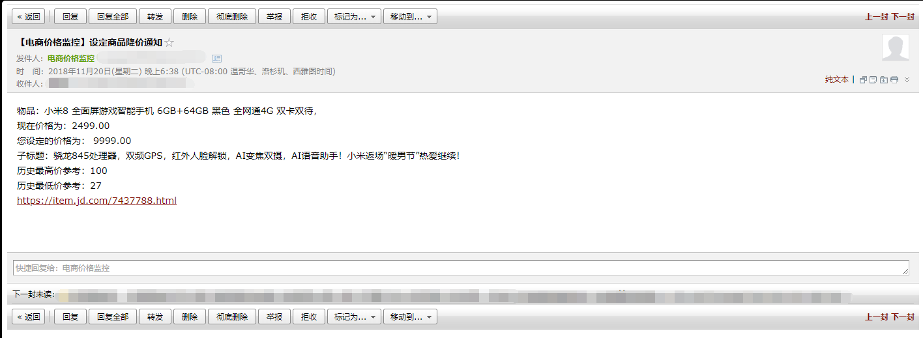Go to next email via top 下一封
This screenshot has width=923, height=338.
pyautogui.click(x=903, y=17)
